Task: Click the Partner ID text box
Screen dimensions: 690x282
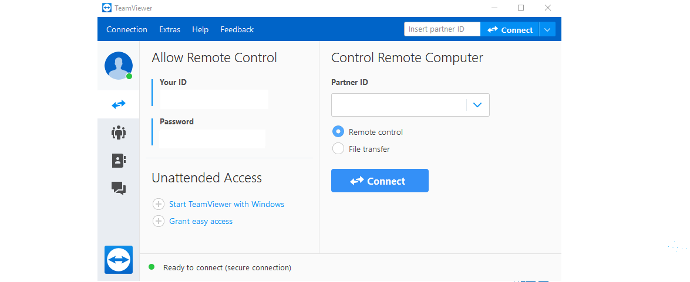Action: (399, 105)
